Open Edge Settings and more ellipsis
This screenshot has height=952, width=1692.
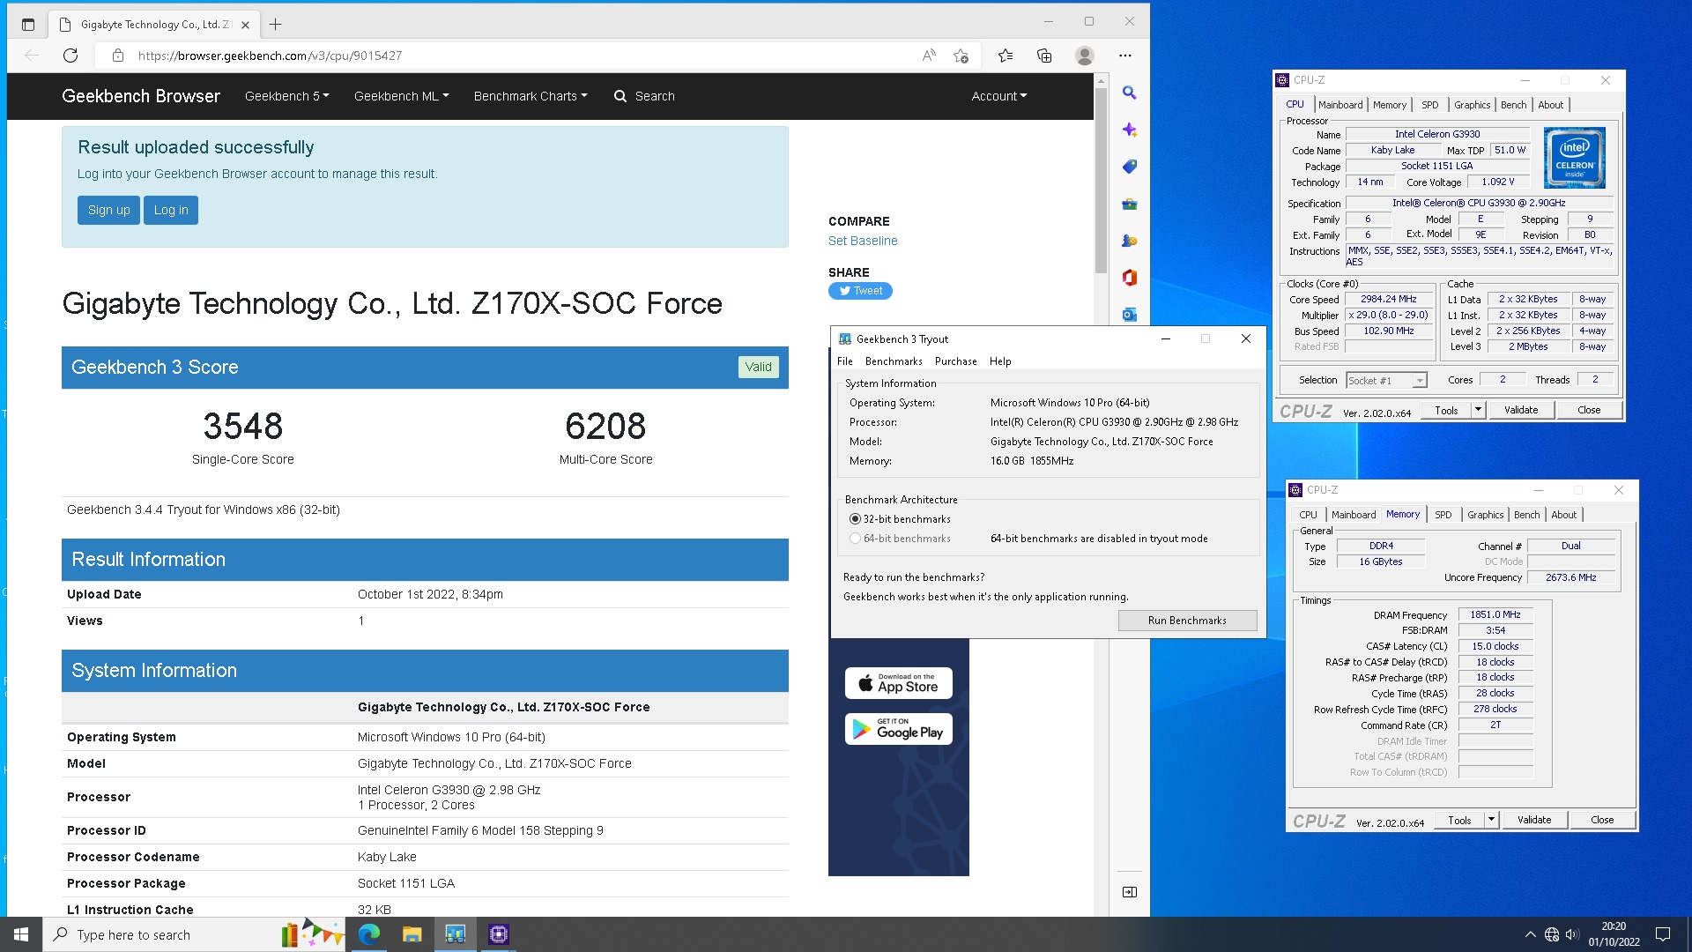pyautogui.click(x=1125, y=56)
